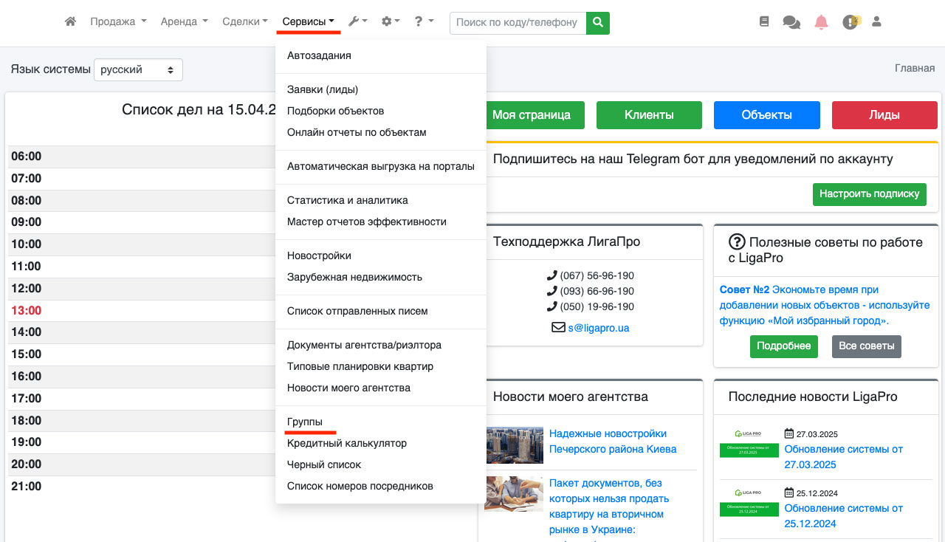Expand the Аренда dropdown menu
This screenshot has height=542, width=945.
184,22
